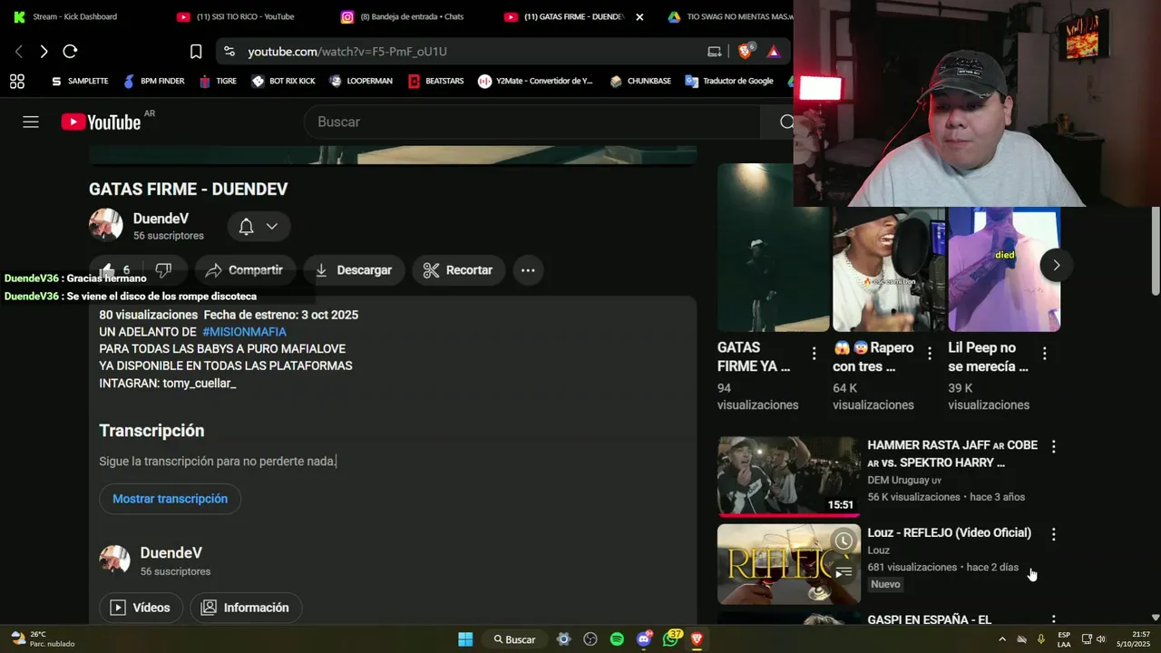Advance the Shorts shelf with next arrow
Image resolution: width=1161 pixels, height=653 pixels.
[x=1056, y=265]
